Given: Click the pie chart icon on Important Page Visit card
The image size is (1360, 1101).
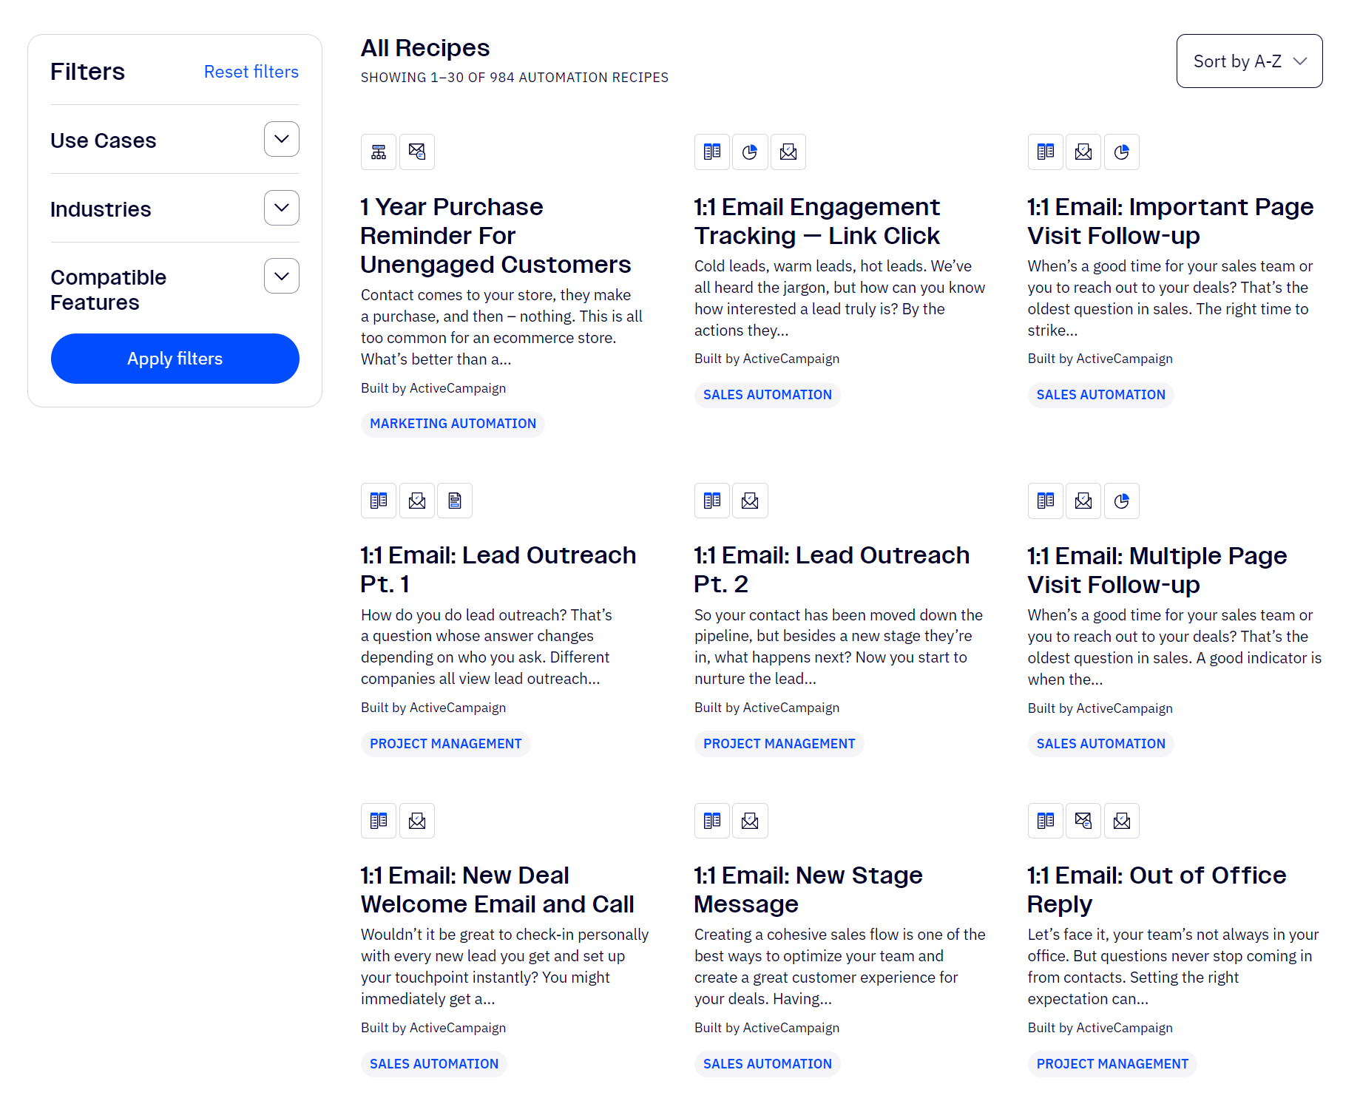Looking at the screenshot, I should pyautogui.click(x=1122, y=152).
